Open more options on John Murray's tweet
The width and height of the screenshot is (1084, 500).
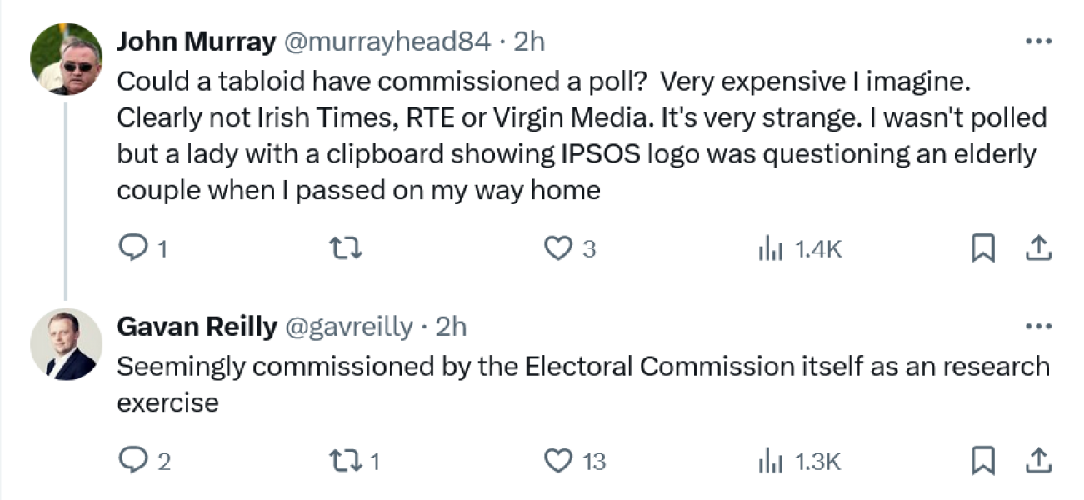tap(1037, 42)
